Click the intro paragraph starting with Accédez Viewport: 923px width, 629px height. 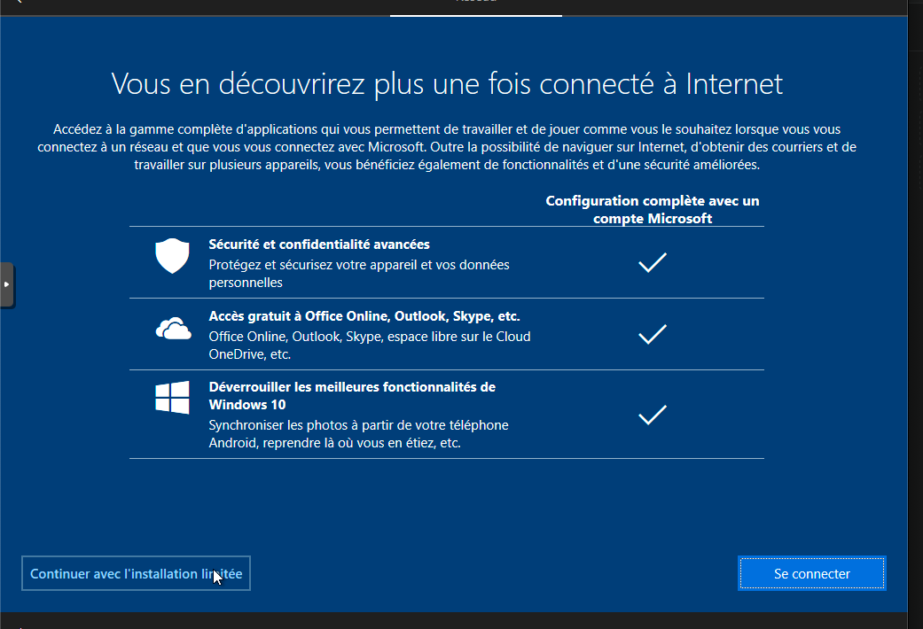coord(447,147)
